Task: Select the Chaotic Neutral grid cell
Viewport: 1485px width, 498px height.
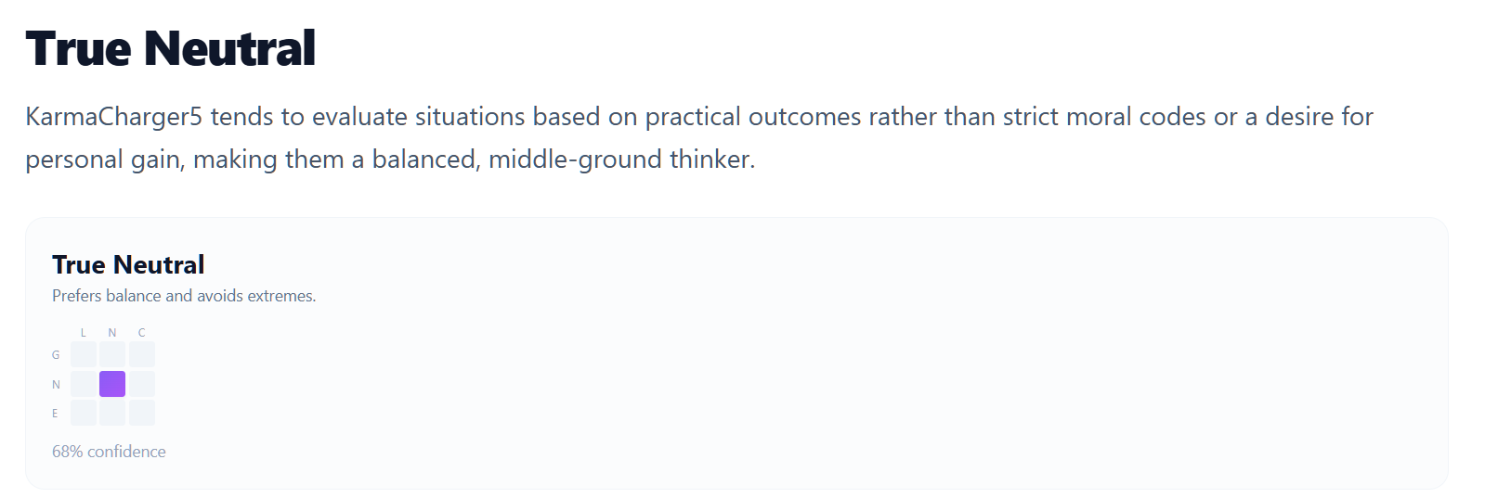Action: pos(142,384)
